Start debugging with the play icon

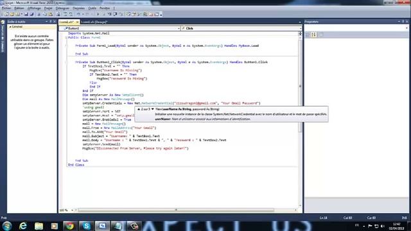click(98, 14)
